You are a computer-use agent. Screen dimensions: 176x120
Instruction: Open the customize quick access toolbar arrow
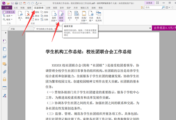41,3
